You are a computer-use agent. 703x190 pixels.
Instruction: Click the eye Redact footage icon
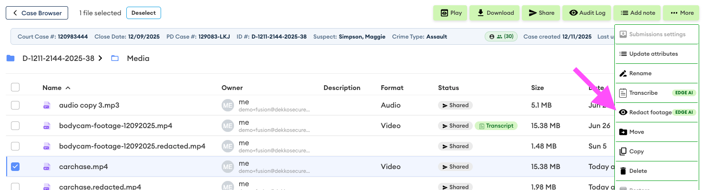click(x=622, y=112)
